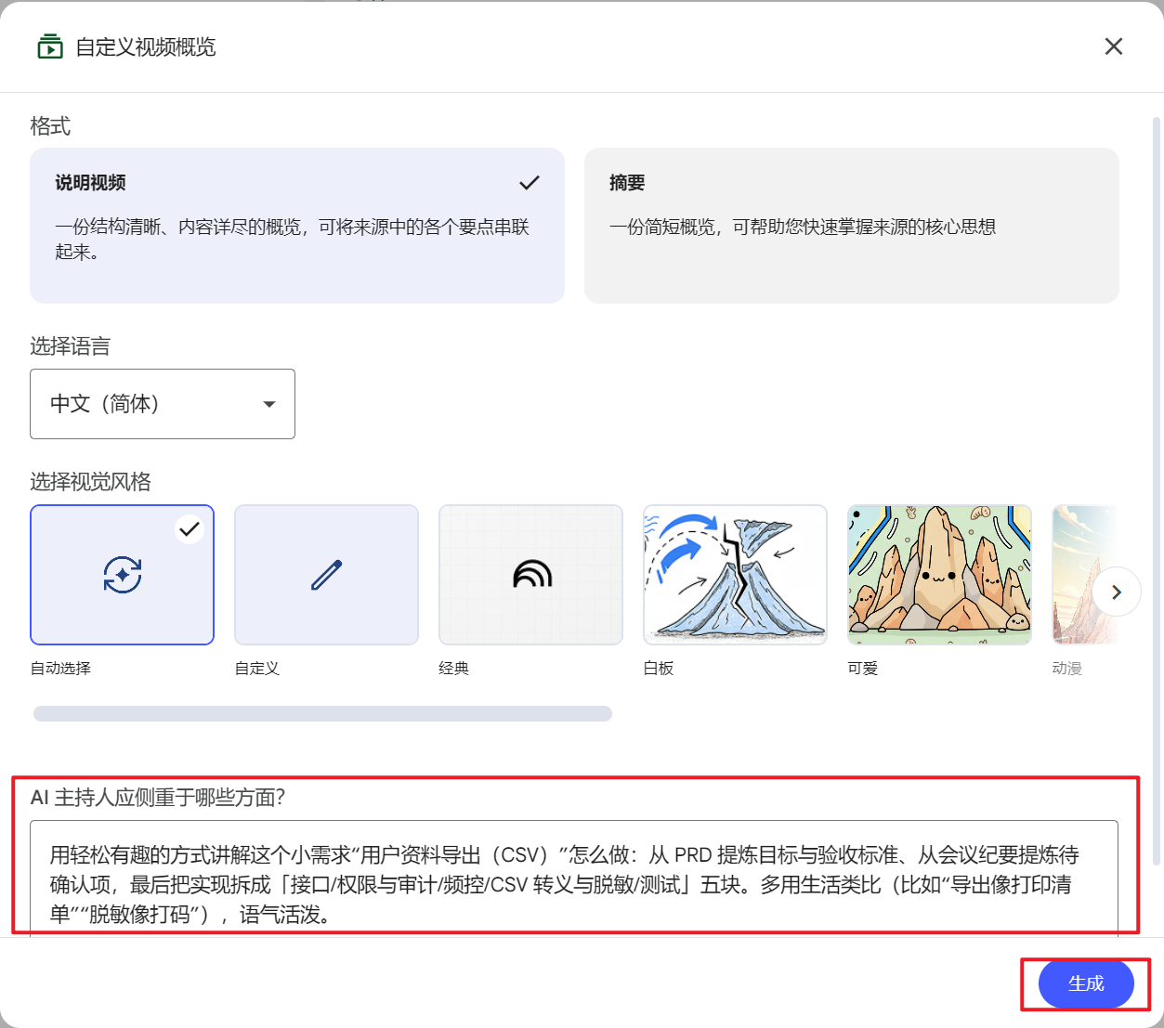This screenshot has height=1028, width=1164.
Task: Click the AI 主持人应侧重于哪些方面 prompt label
Action: tap(158, 798)
